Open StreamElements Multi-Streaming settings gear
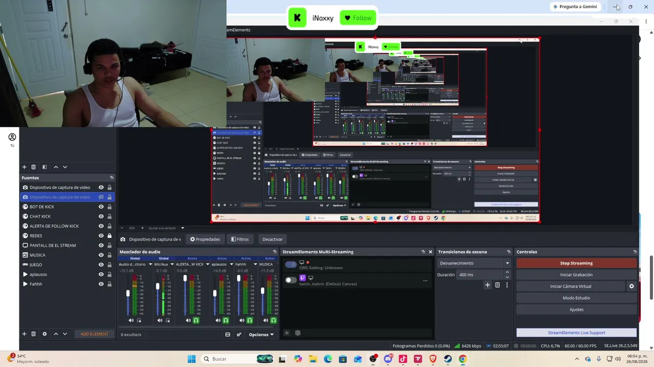The image size is (654, 367). pyautogui.click(x=298, y=333)
